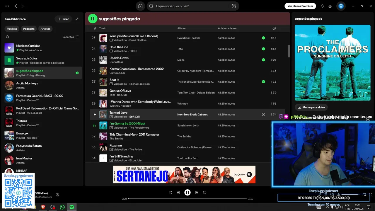Viewport: 375px width, 211px height.
Task: Filter library by Artistas
Action: click(x=45, y=29)
